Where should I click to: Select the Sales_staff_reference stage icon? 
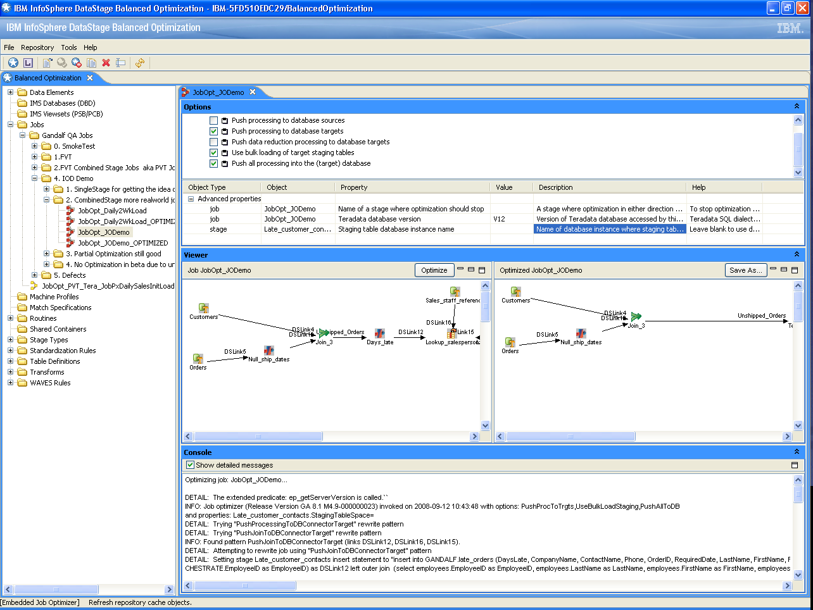(455, 292)
